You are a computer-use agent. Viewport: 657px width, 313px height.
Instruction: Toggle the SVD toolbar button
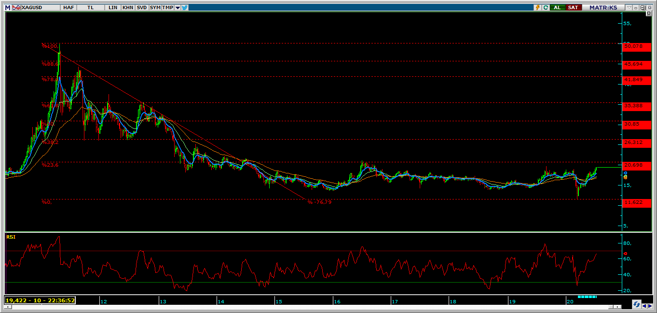142,8
